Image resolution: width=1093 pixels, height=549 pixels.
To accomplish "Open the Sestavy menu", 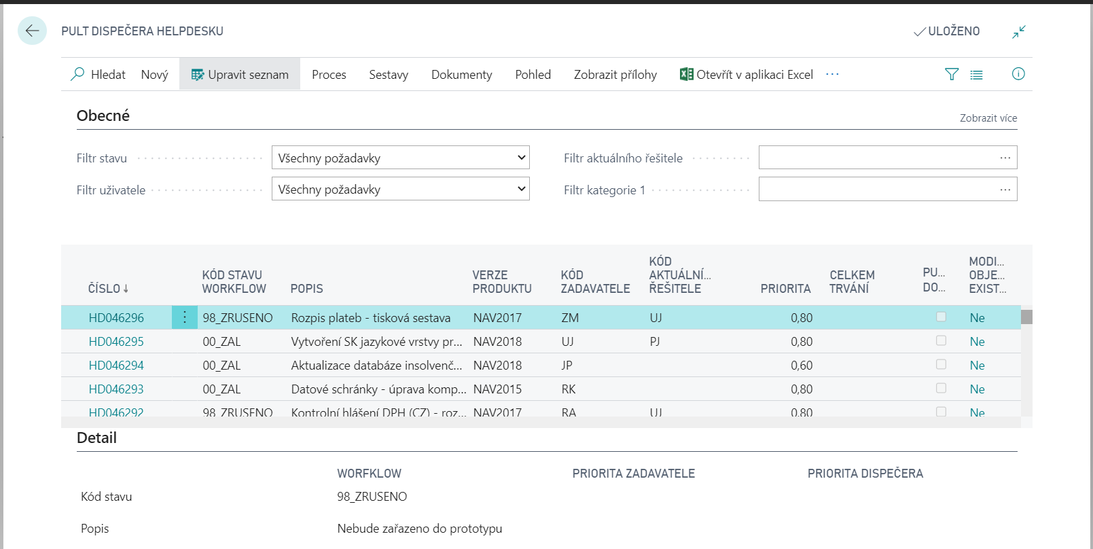I will 389,75.
